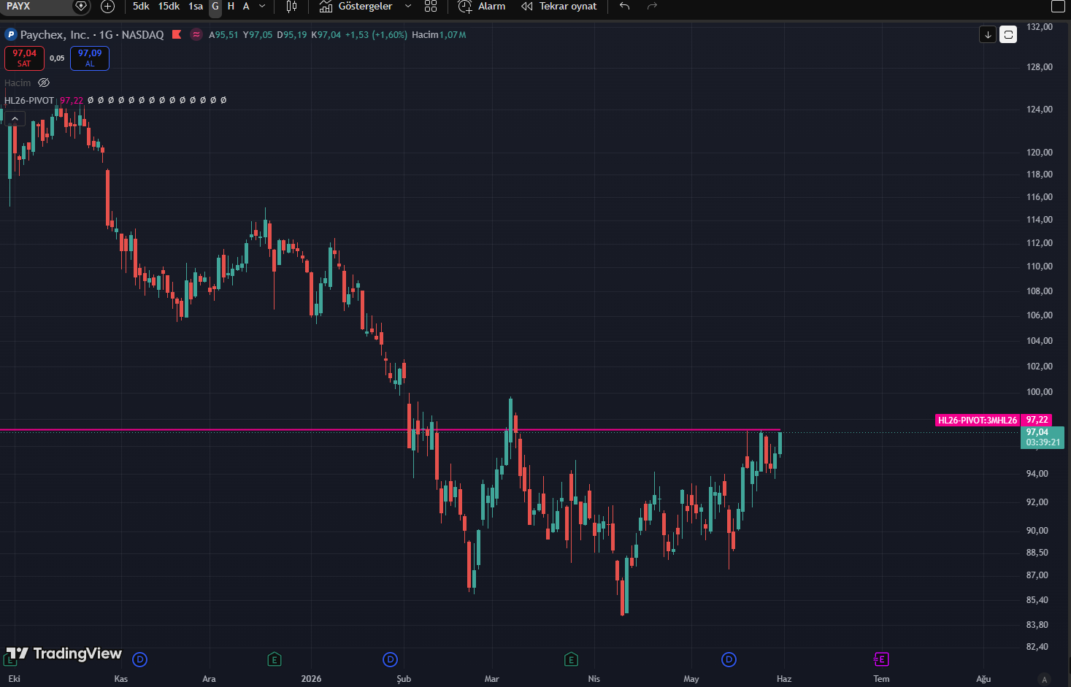Screen dimensions: 1071x687
Task: Click the undo arrow
Action: coord(624,7)
